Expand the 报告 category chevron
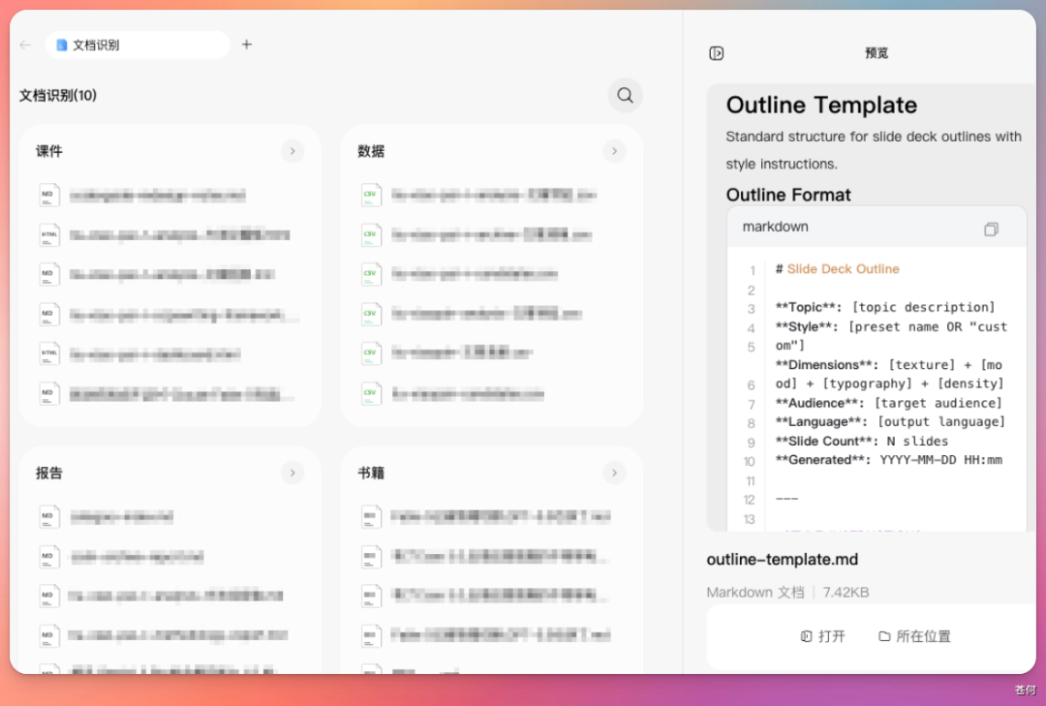Image resolution: width=1046 pixels, height=706 pixels. point(292,474)
